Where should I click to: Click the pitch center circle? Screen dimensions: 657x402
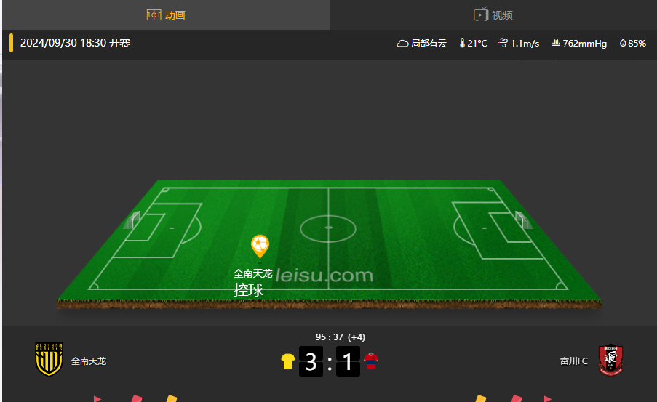coord(328,229)
